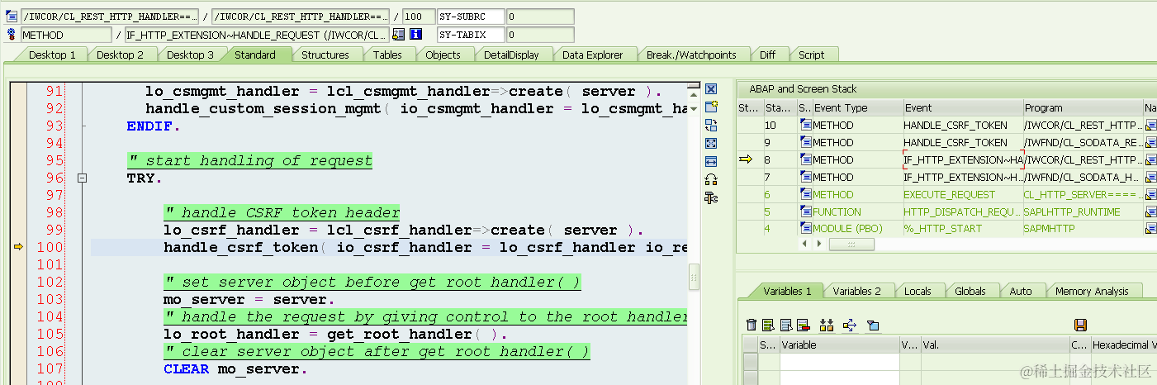1157x385 pixels.
Task: Click the green list icon after trash
Action: point(767,325)
